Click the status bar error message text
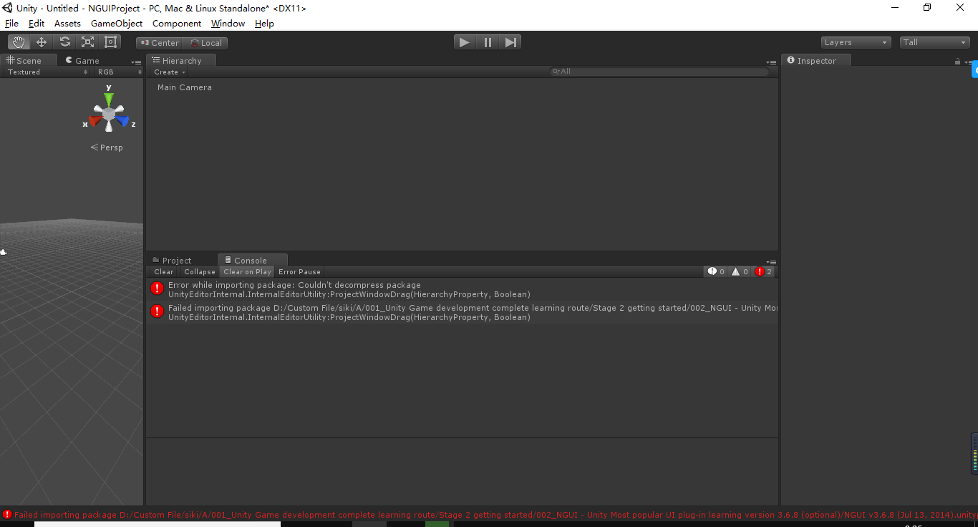 point(495,515)
